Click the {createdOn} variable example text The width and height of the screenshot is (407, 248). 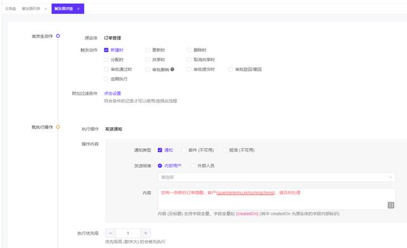(x=247, y=214)
